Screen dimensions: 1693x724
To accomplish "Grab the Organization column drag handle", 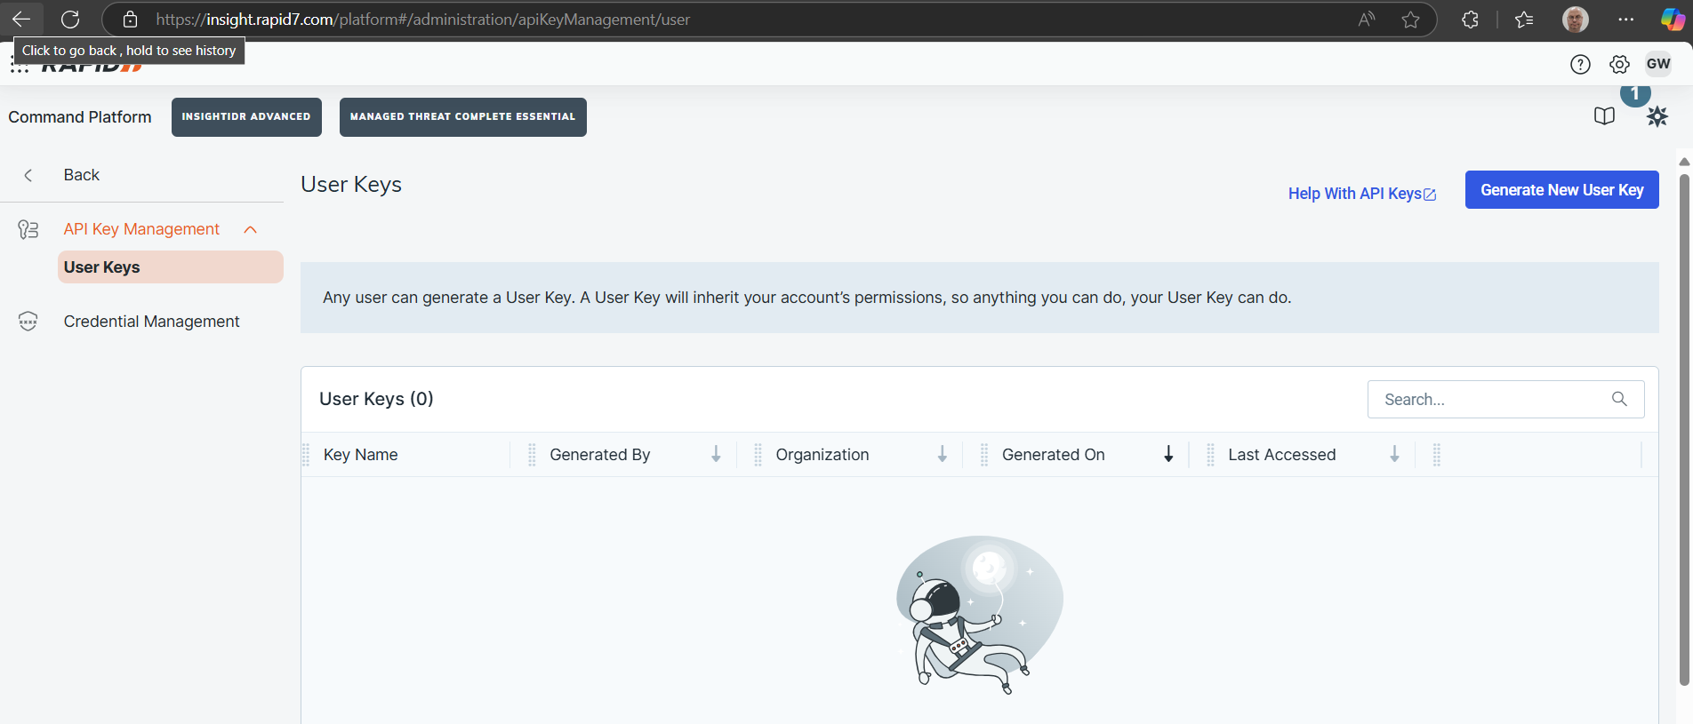I will pos(758,455).
